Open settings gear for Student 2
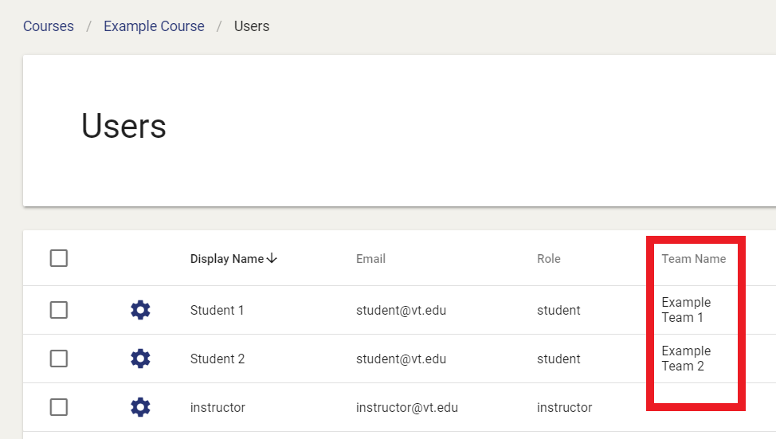This screenshot has height=439, width=776. (140, 359)
